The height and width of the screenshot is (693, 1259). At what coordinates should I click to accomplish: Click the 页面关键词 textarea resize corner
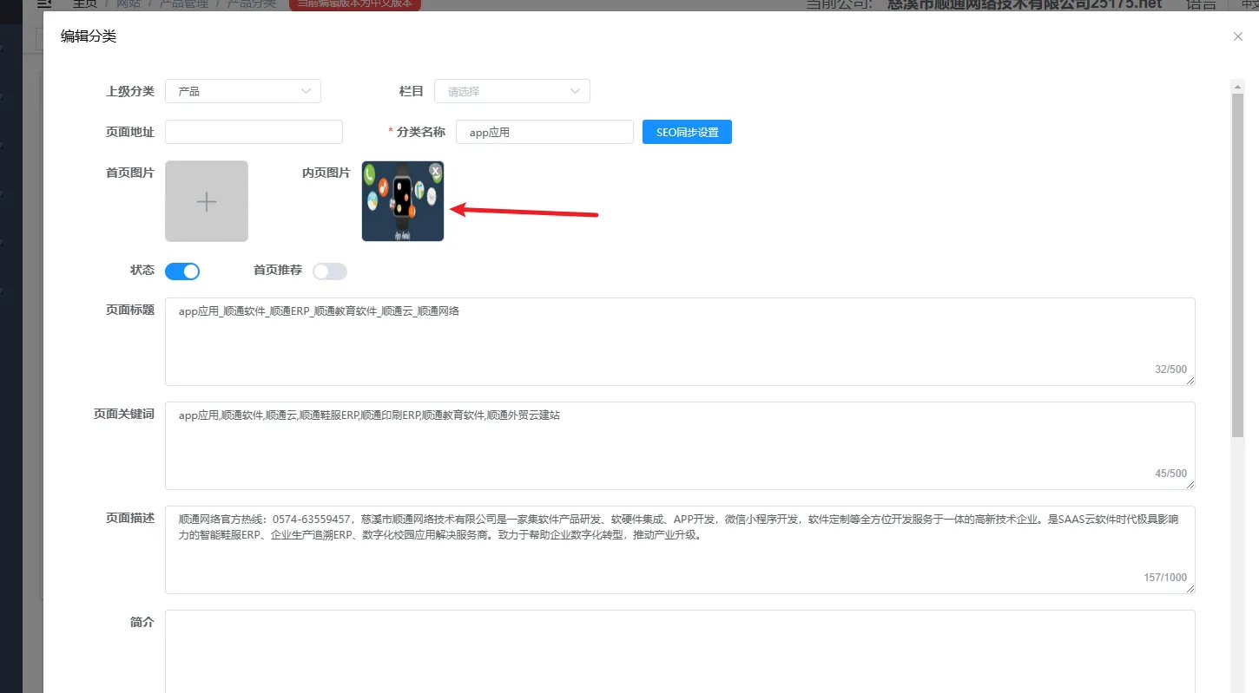[x=1190, y=485]
